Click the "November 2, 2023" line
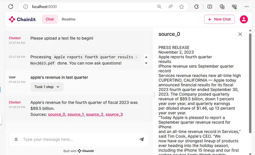255x155 pixels. pyautogui.click(x=176, y=52)
